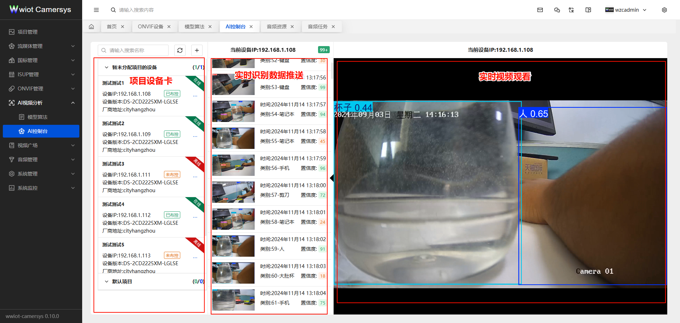680x323 pixels.
Task: Open the settings gear icon top right
Action: pyautogui.click(x=664, y=10)
